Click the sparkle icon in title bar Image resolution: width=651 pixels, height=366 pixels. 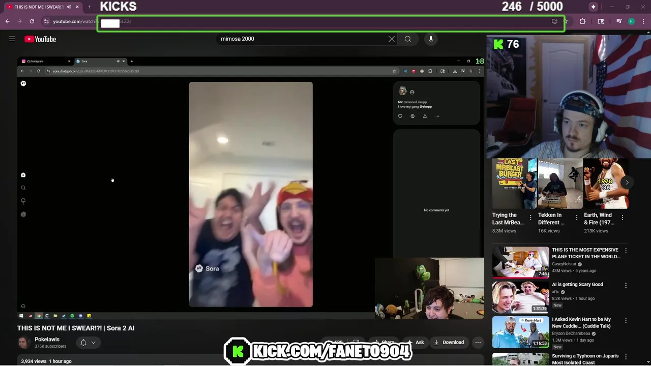pyautogui.click(x=593, y=7)
